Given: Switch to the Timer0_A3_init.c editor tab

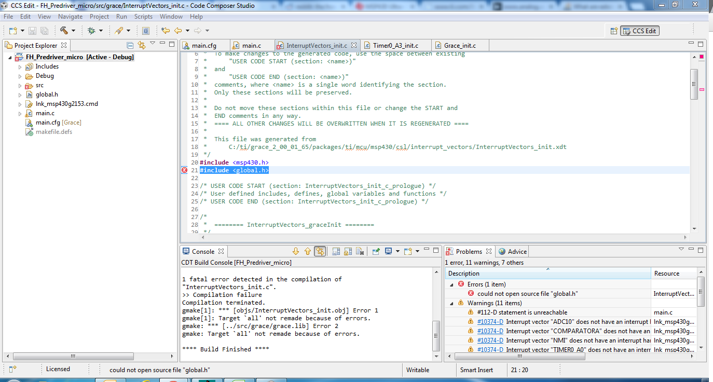Looking at the screenshot, I should pos(394,46).
